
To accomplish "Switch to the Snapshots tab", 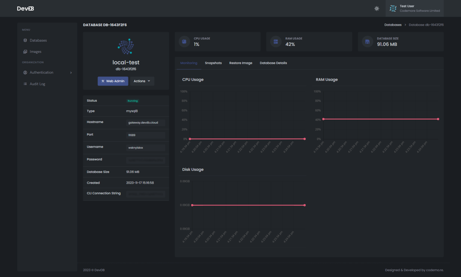I will point(213,63).
